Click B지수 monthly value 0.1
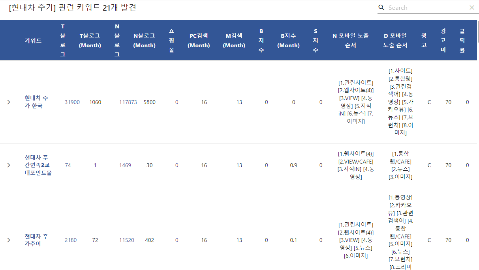Image resolution: width=479 pixels, height=270 pixels. click(x=294, y=240)
